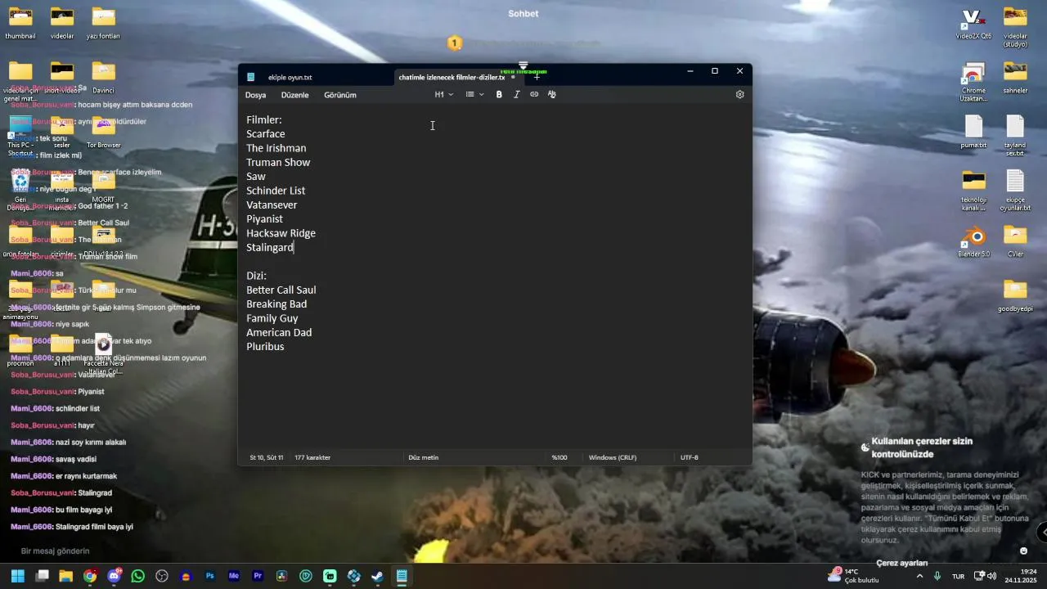Open File Explorer from the taskbar
Image resolution: width=1047 pixels, height=589 pixels.
pos(66,576)
